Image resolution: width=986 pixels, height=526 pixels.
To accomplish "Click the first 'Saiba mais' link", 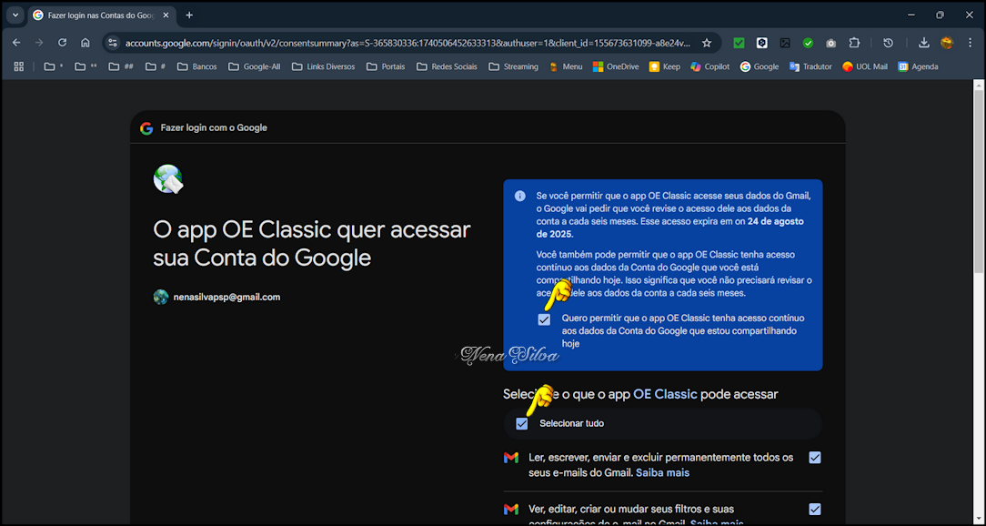I will 662,473.
